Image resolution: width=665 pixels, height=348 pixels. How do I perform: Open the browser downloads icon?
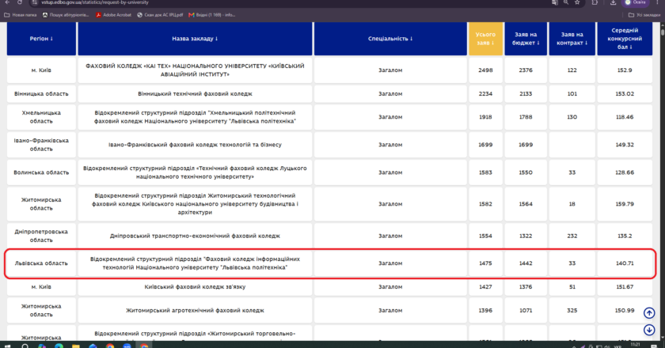coord(614,2)
